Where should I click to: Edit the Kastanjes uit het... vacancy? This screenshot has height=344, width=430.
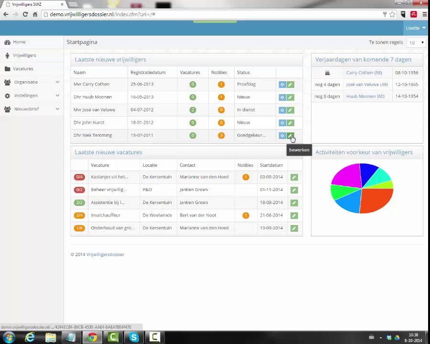(294, 177)
